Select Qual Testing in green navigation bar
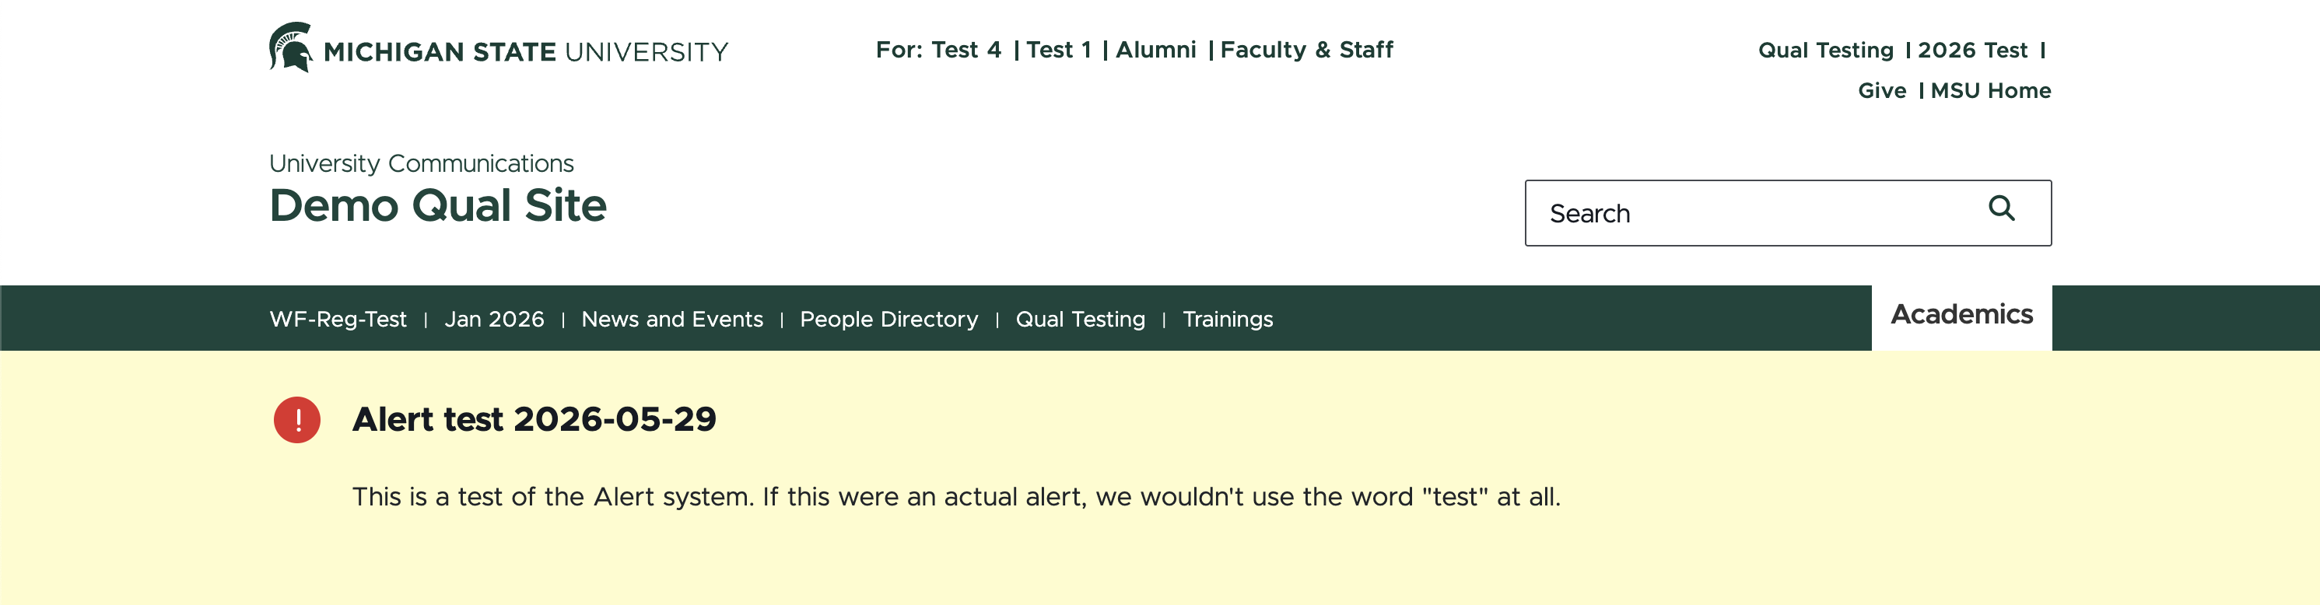Image resolution: width=2320 pixels, height=605 pixels. pos(1080,320)
